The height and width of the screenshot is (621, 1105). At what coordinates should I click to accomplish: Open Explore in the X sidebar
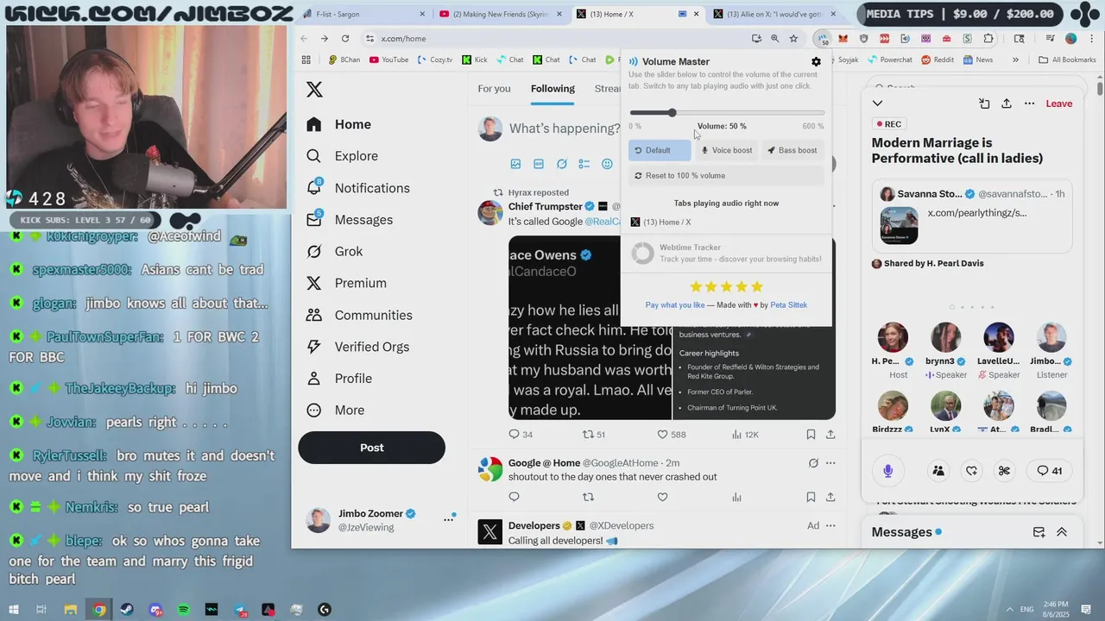point(343,156)
